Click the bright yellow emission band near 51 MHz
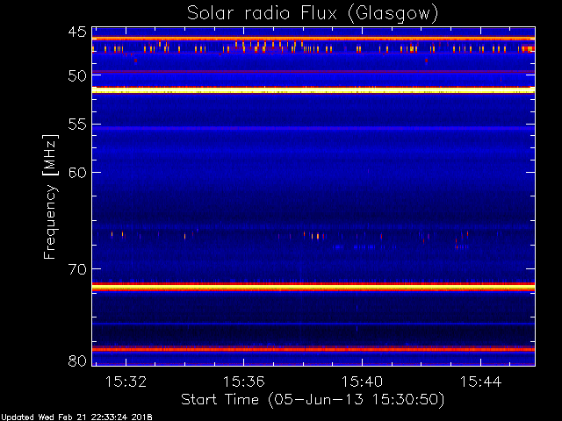This screenshot has width=562, height=421. pyautogui.click(x=313, y=89)
